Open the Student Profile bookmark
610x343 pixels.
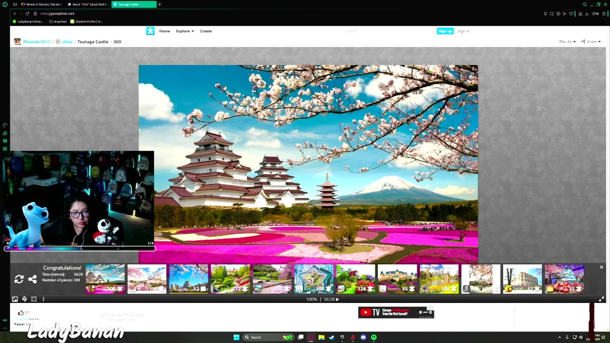86,21
